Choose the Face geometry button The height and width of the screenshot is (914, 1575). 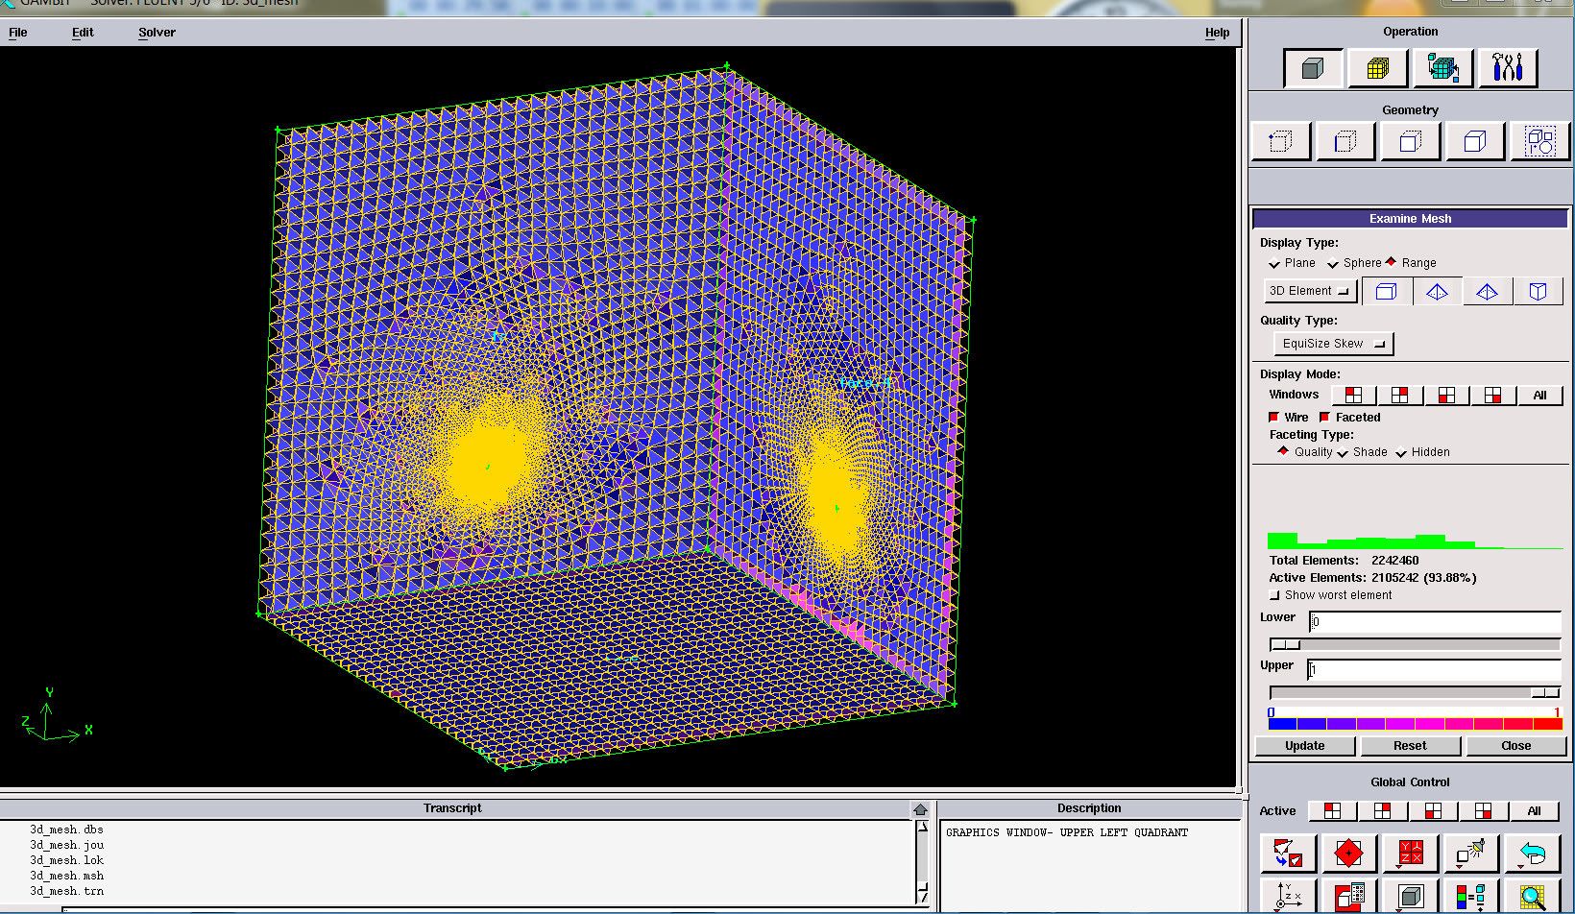(x=1410, y=142)
